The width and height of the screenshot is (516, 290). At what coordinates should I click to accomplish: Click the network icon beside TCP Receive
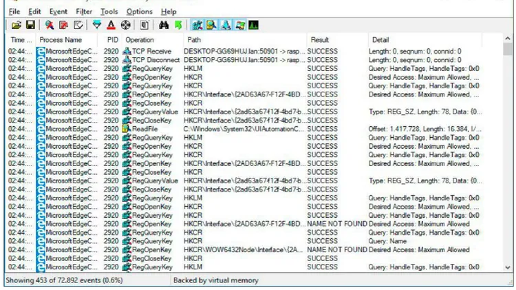tap(127, 51)
